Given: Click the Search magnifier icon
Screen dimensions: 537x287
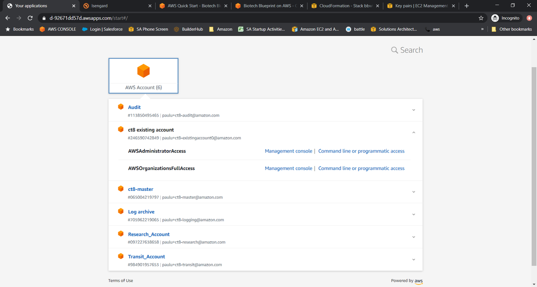Looking at the screenshot, I should click(x=394, y=50).
